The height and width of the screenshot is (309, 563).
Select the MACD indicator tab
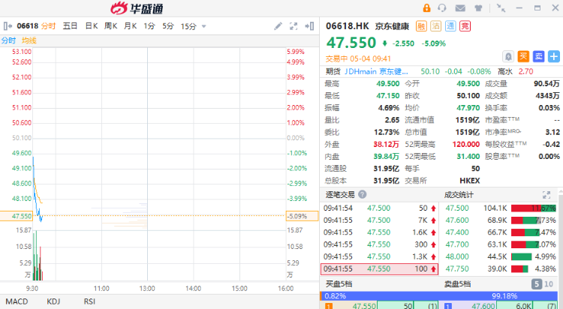click(x=17, y=301)
